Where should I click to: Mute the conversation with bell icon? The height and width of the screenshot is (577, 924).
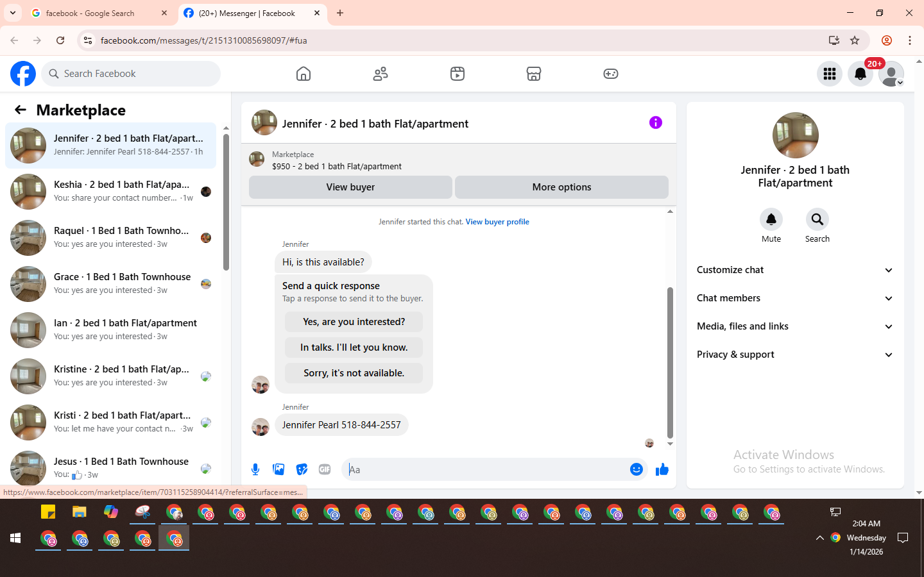click(x=771, y=219)
